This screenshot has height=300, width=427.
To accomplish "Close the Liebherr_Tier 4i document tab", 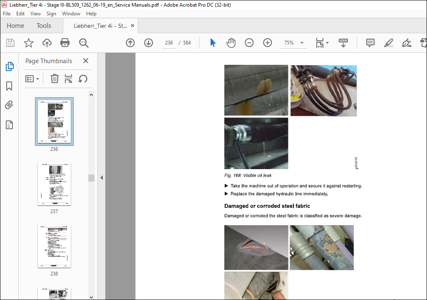I will [133, 26].
